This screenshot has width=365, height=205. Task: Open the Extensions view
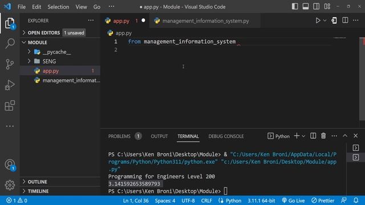pos(10,105)
